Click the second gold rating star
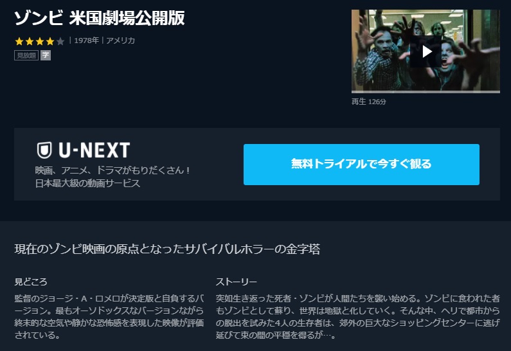This screenshot has height=351, width=511. point(30,41)
